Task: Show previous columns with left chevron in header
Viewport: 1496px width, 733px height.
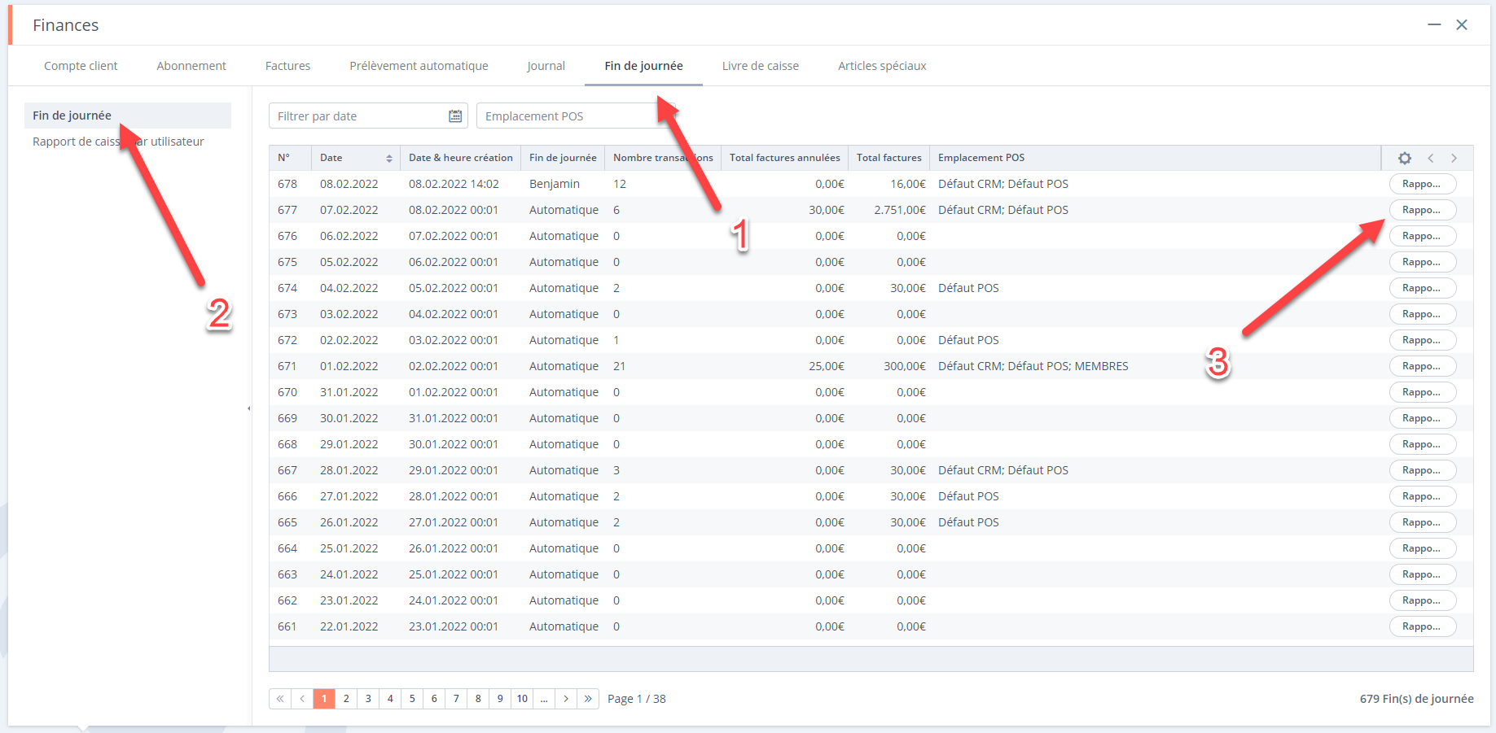Action: coord(1431,158)
